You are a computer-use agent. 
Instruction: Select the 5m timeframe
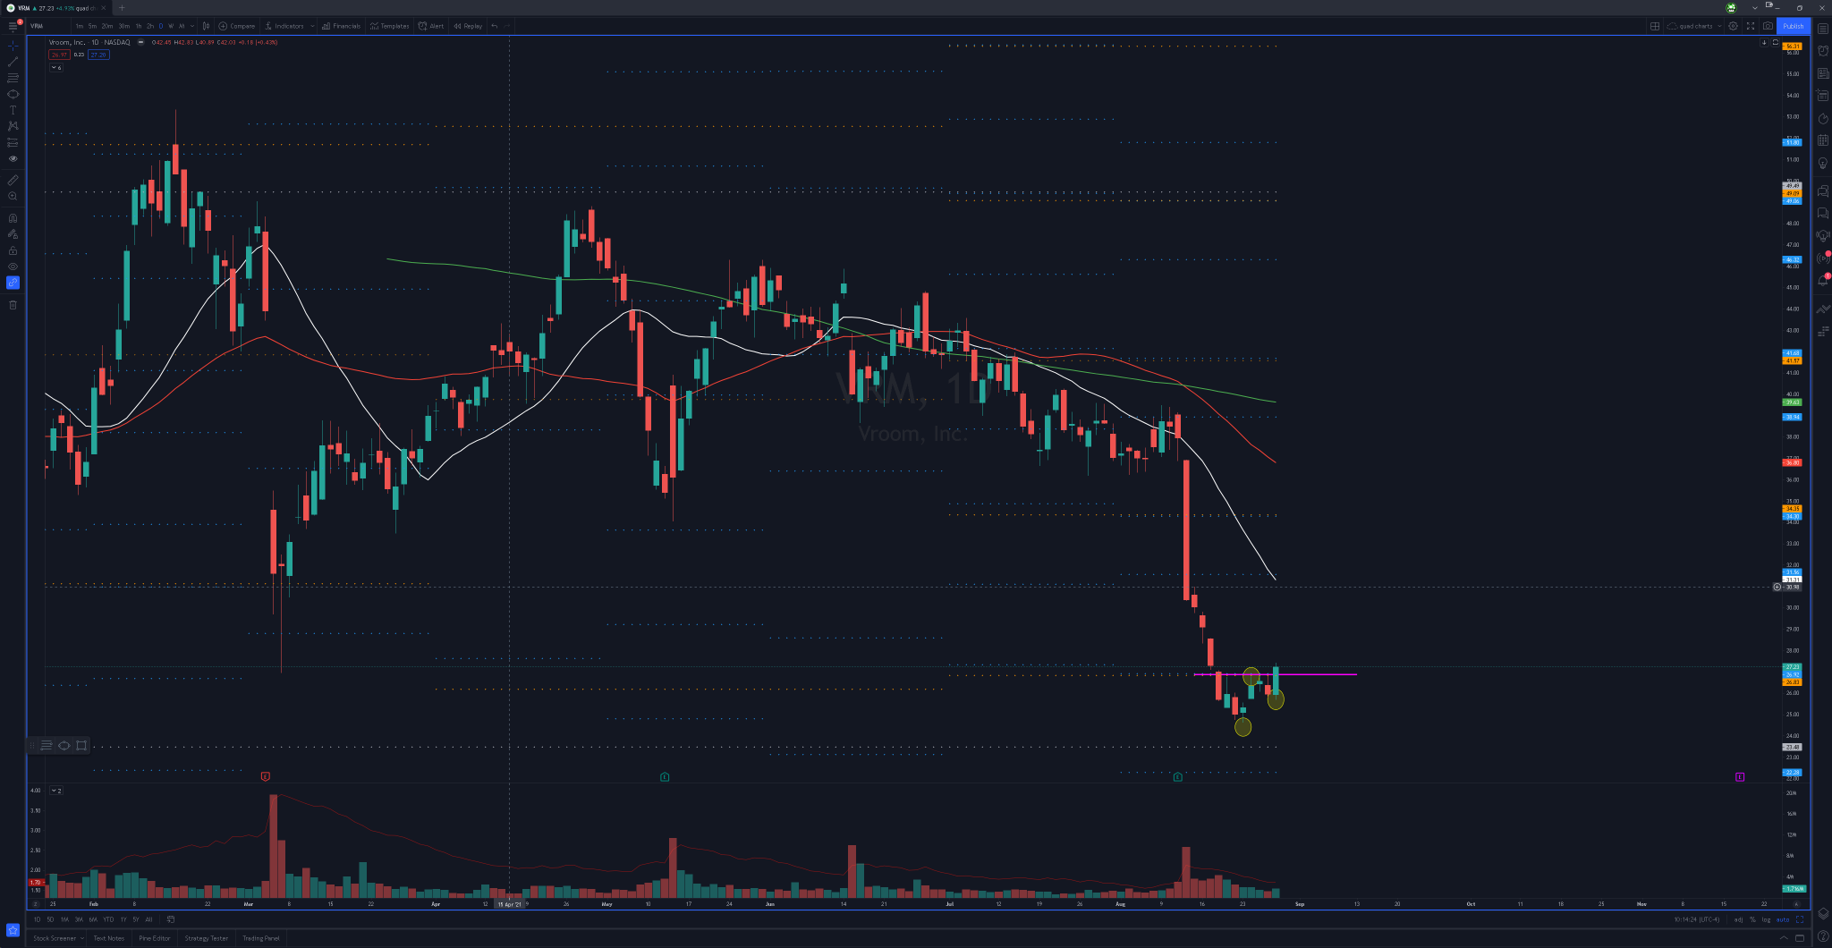(92, 26)
